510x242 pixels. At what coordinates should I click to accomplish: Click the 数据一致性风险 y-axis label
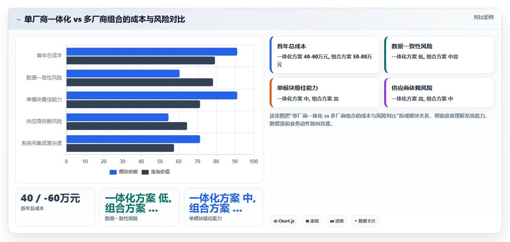[x=44, y=78]
